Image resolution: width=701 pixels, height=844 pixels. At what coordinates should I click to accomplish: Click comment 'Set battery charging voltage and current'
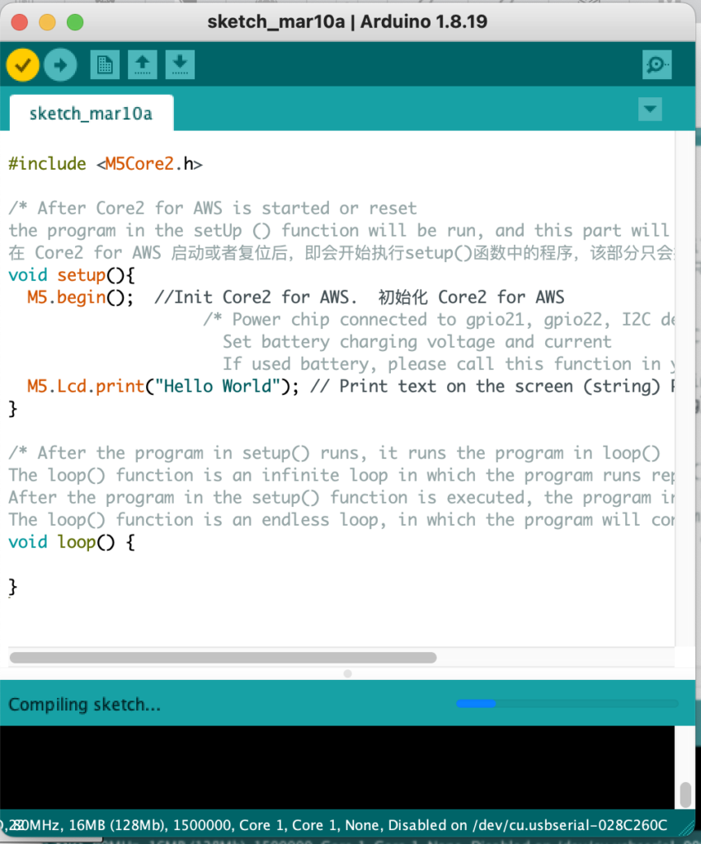point(417,342)
